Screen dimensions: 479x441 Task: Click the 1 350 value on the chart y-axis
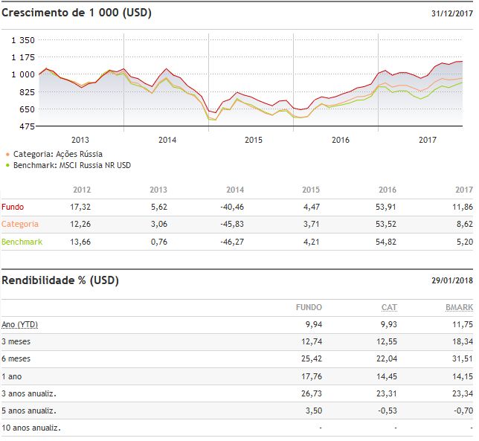[22, 39]
